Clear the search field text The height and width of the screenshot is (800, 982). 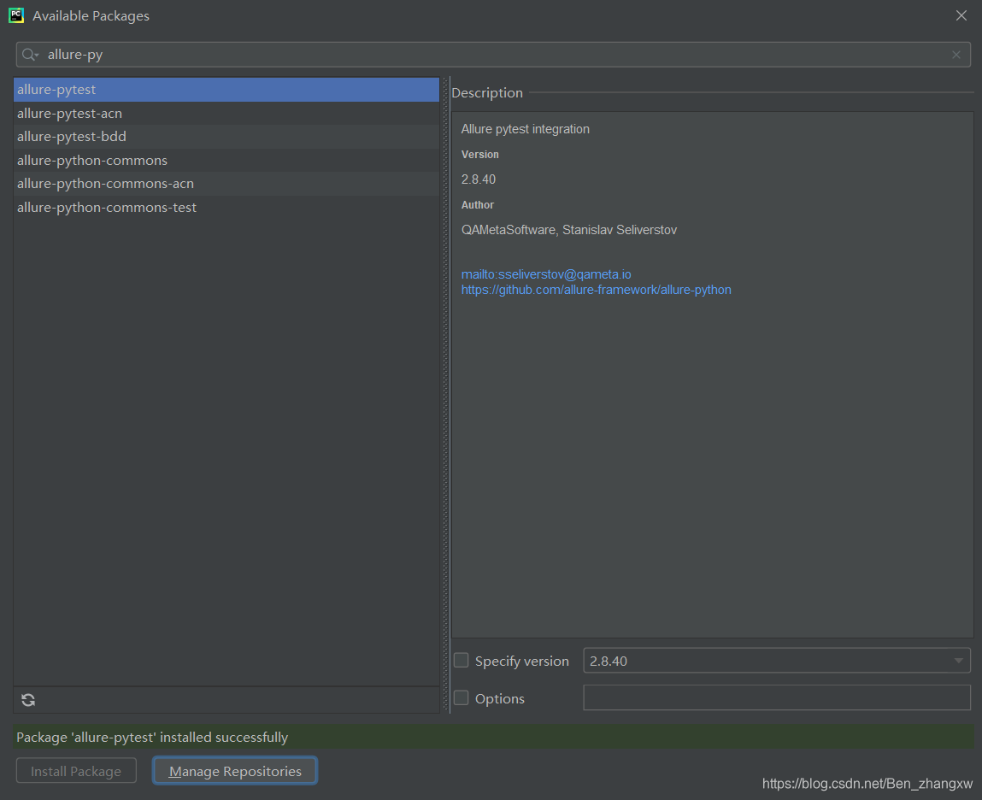pyautogui.click(x=956, y=55)
